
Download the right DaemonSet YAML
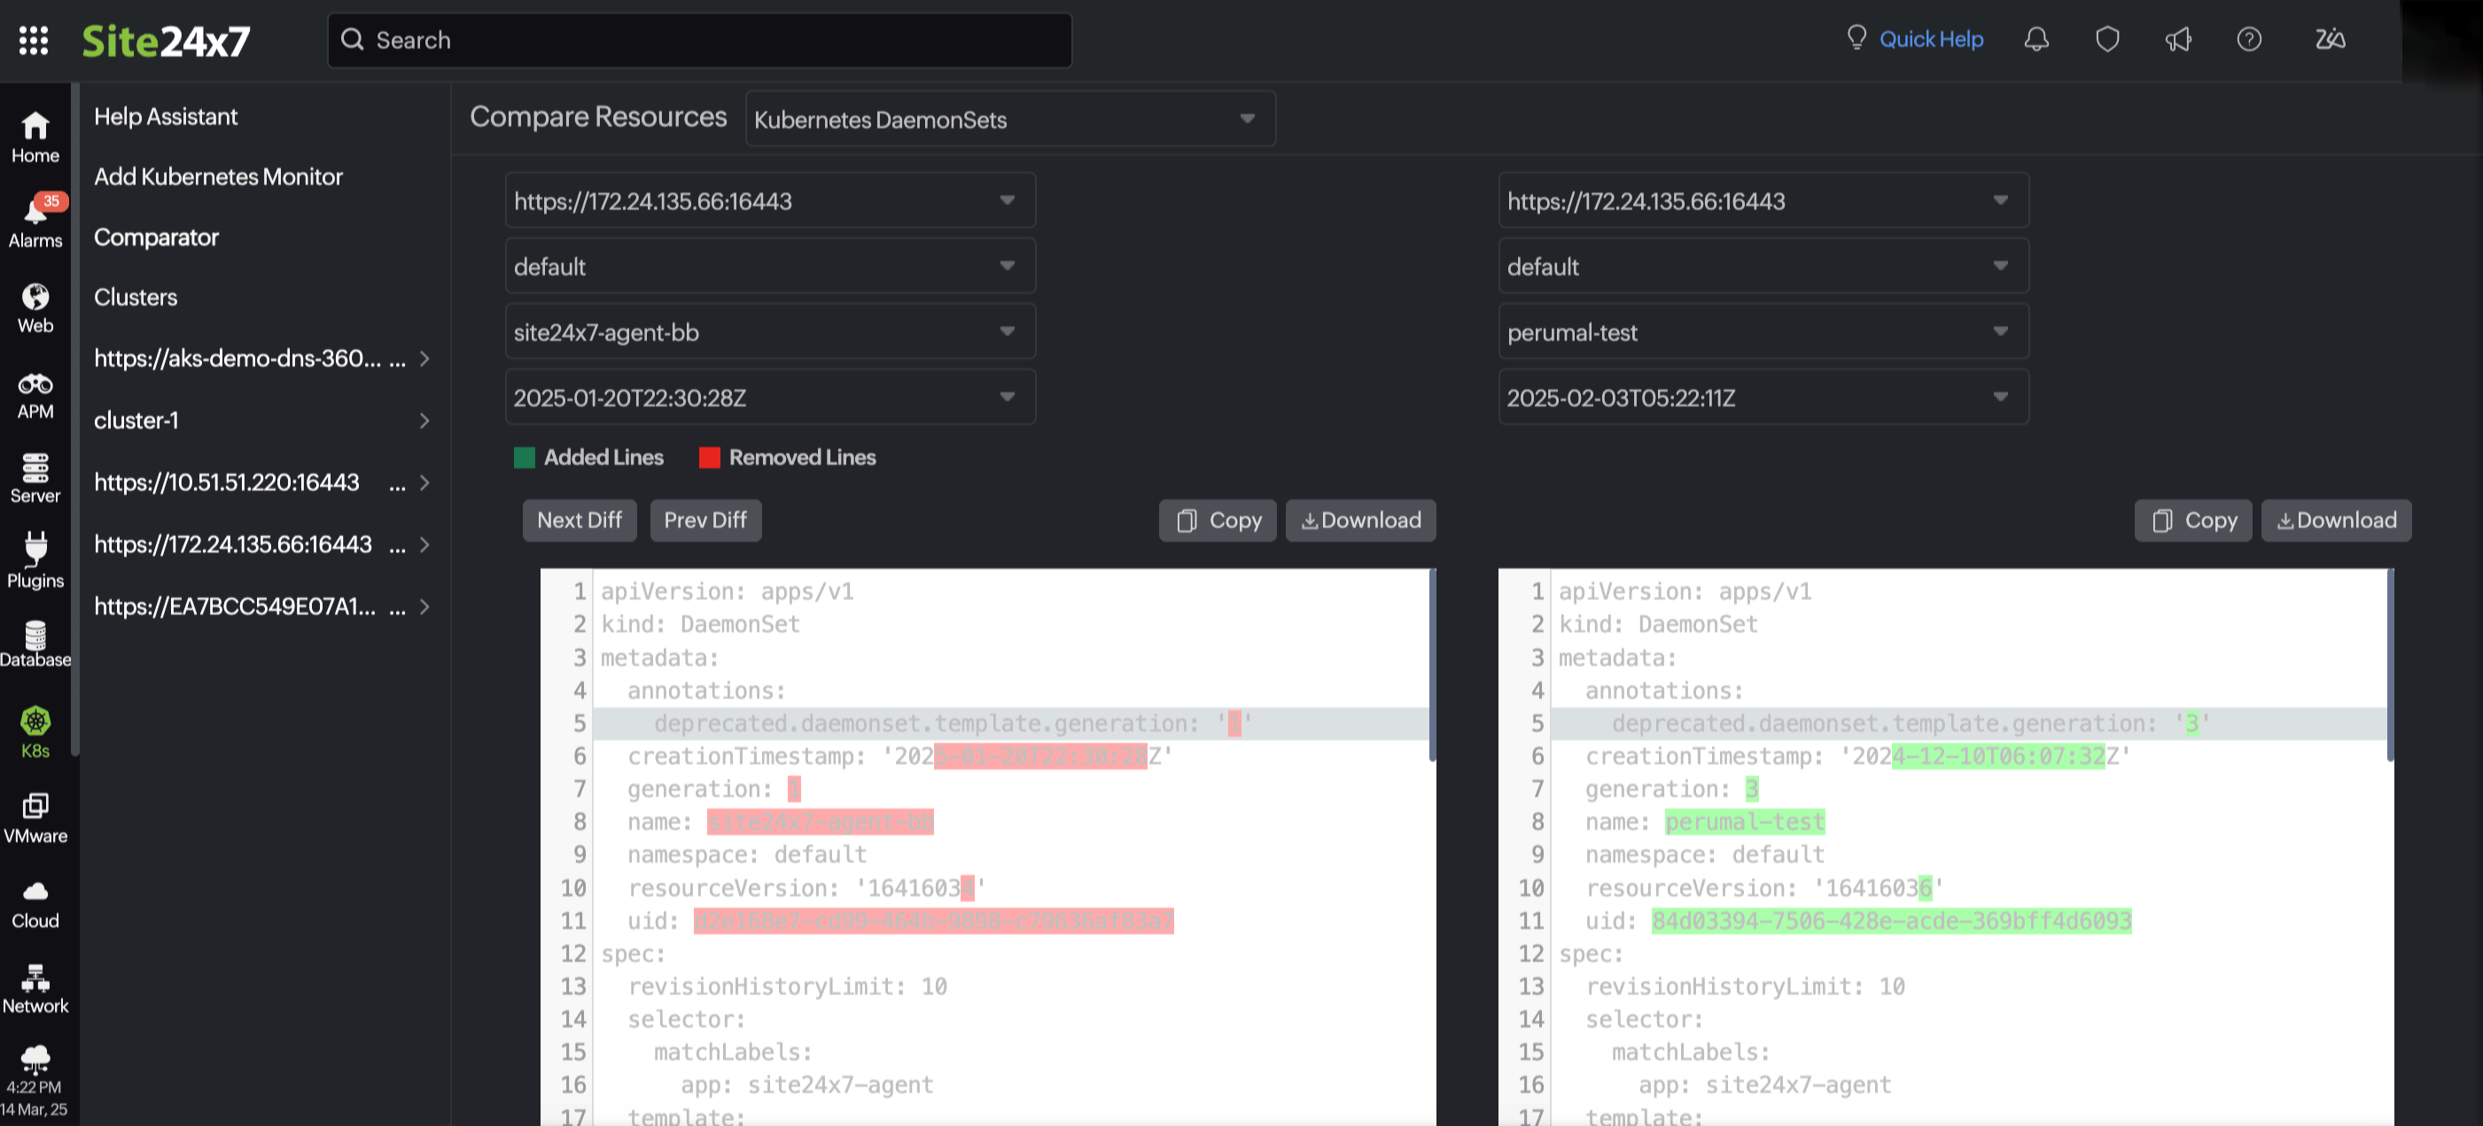pyautogui.click(x=2337, y=520)
